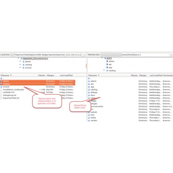Select the catalog folder icon in local file list

tap(1, 84)
